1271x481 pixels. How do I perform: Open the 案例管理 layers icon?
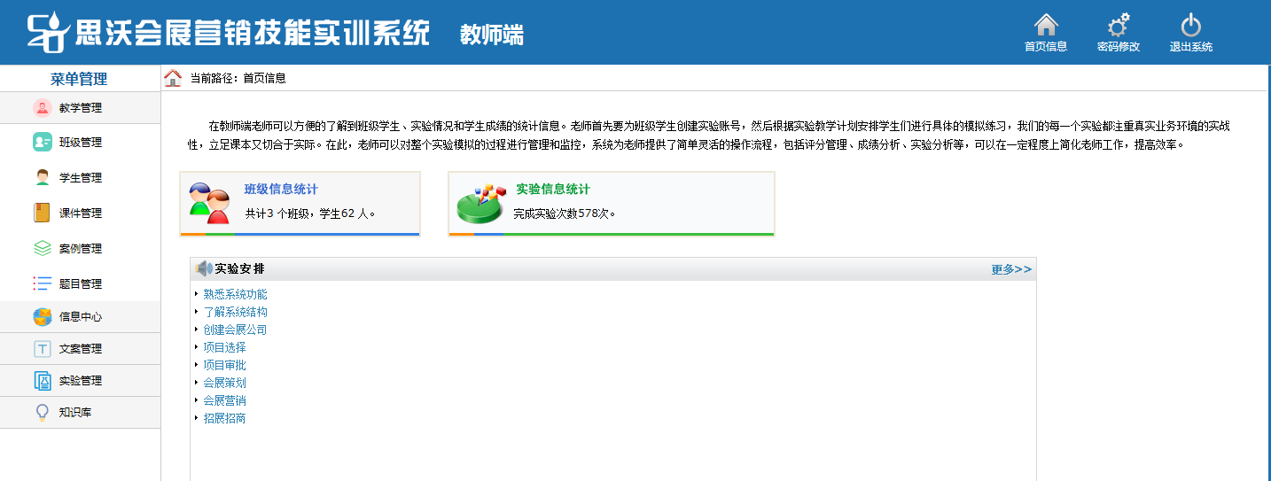42,249
